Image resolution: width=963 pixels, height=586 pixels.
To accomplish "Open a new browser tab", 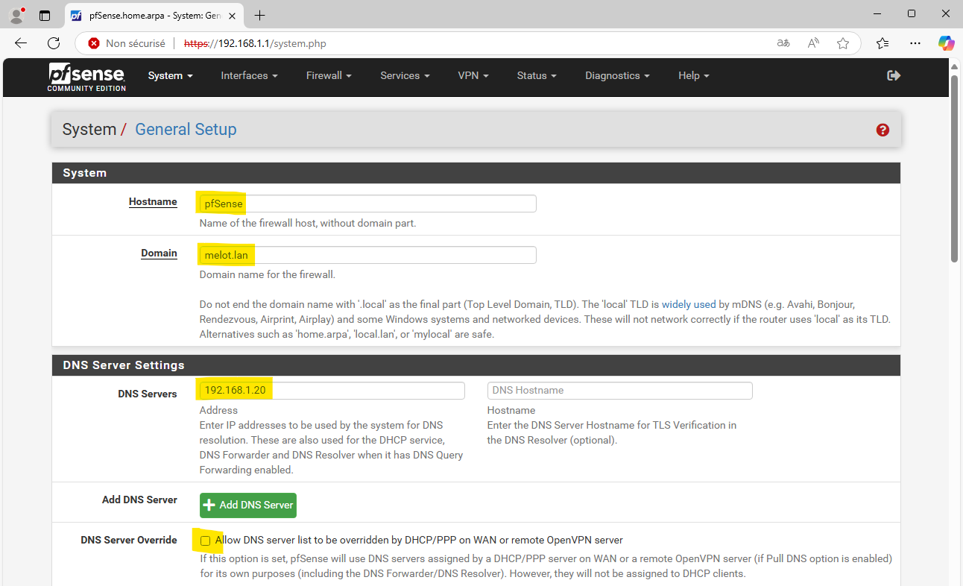I will coord(259,15).
